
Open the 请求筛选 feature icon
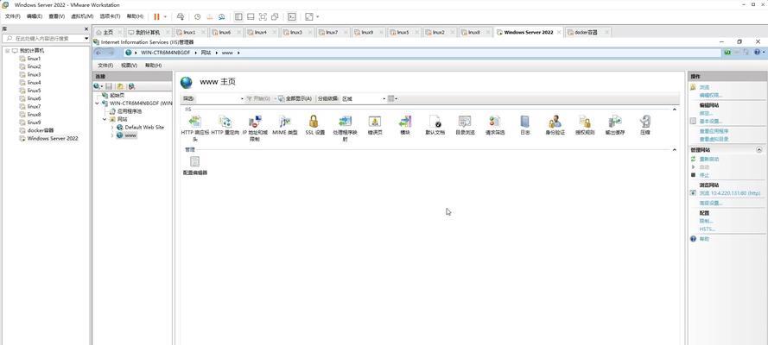click(495, 122)
